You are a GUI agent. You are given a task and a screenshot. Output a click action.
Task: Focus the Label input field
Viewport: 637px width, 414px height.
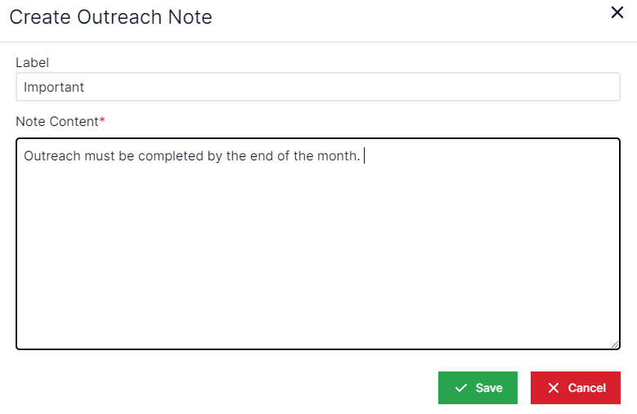point(317,87)
